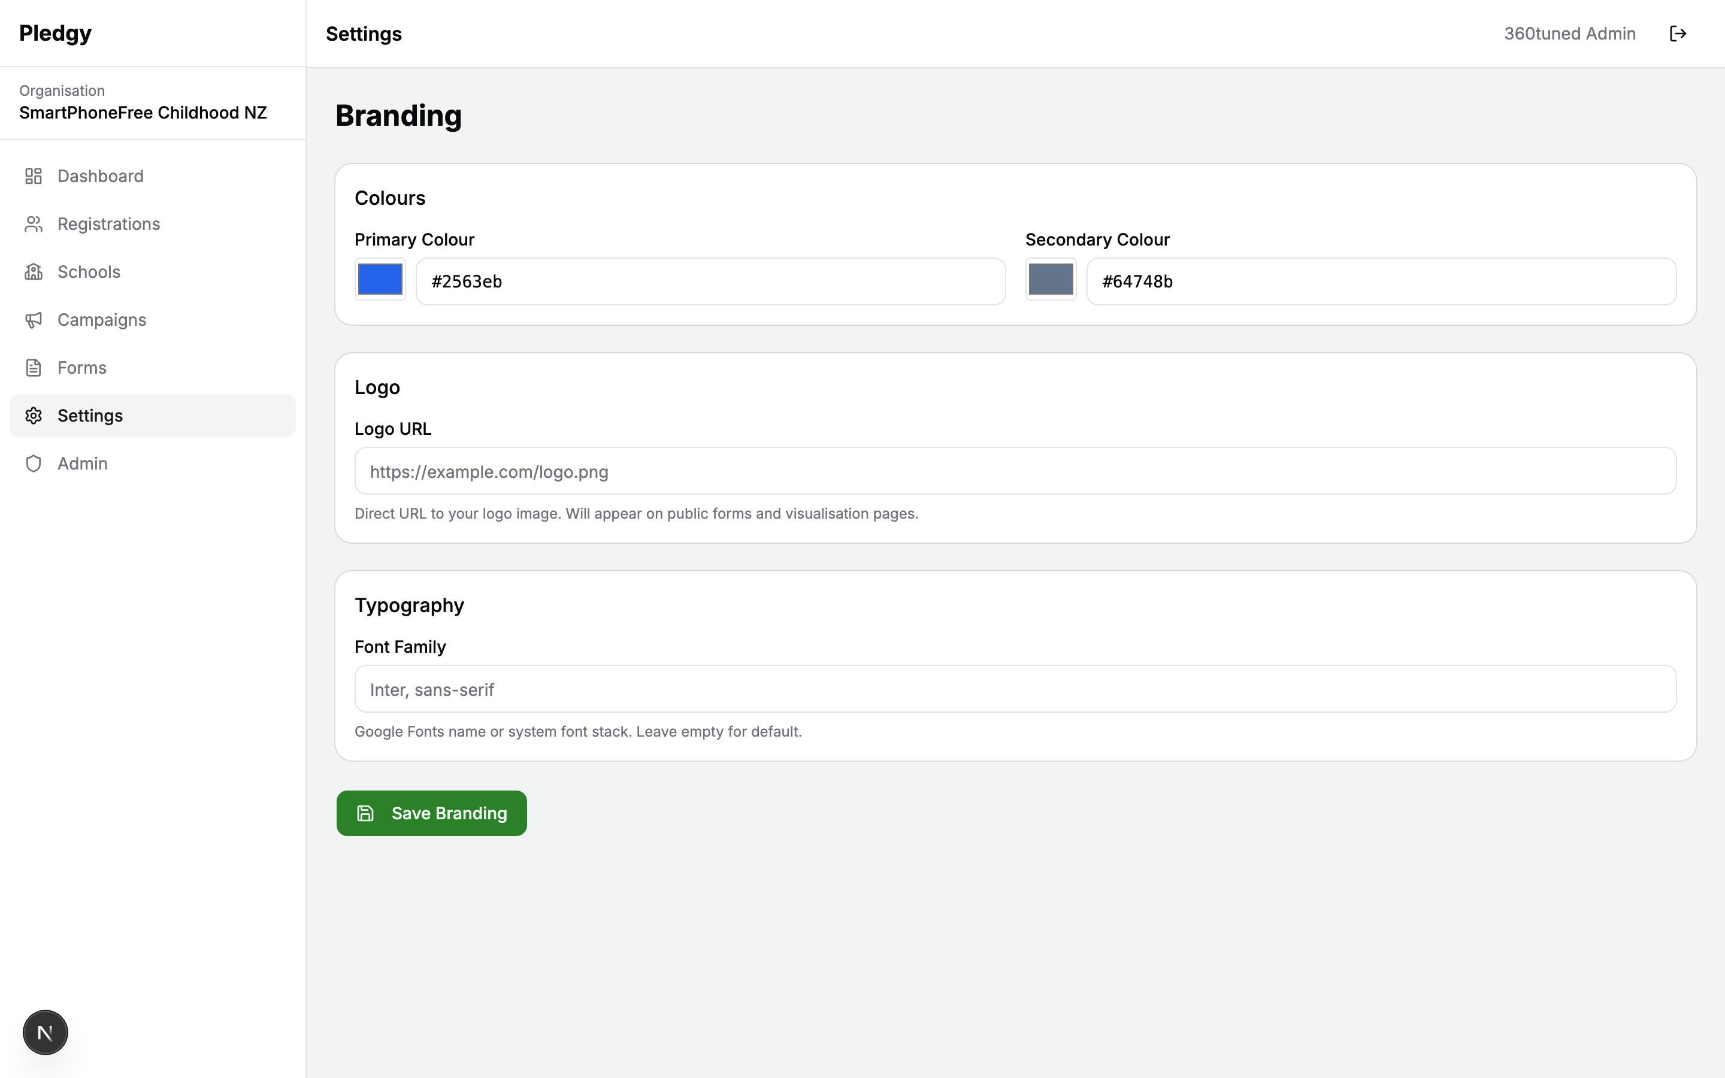Click the round N badge at the bottom left
Image resolution: width=1725 pixels, height=1078 pixels.
pos(45,1032)
